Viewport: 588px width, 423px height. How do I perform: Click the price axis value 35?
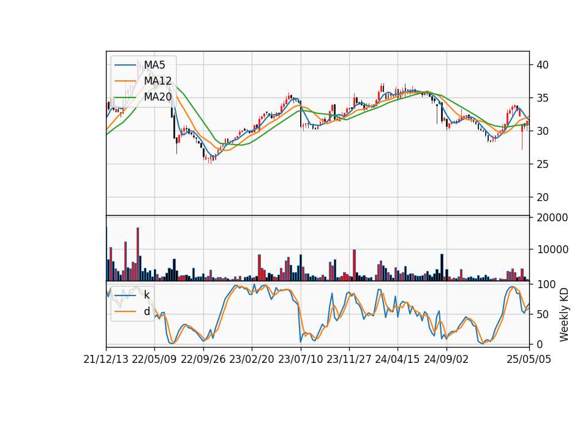point(543,98)
